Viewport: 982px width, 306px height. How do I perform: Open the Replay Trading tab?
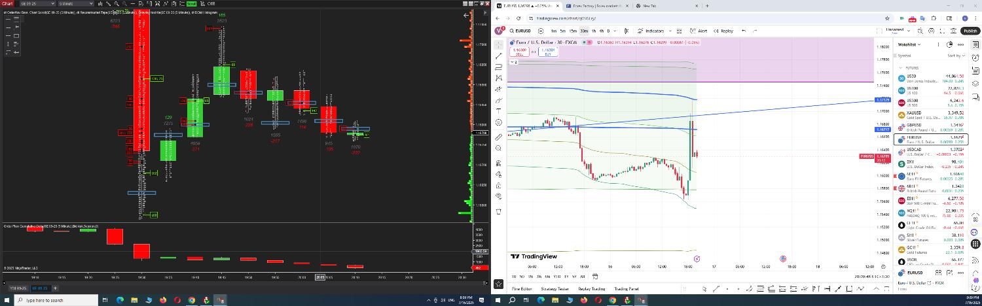592,288
